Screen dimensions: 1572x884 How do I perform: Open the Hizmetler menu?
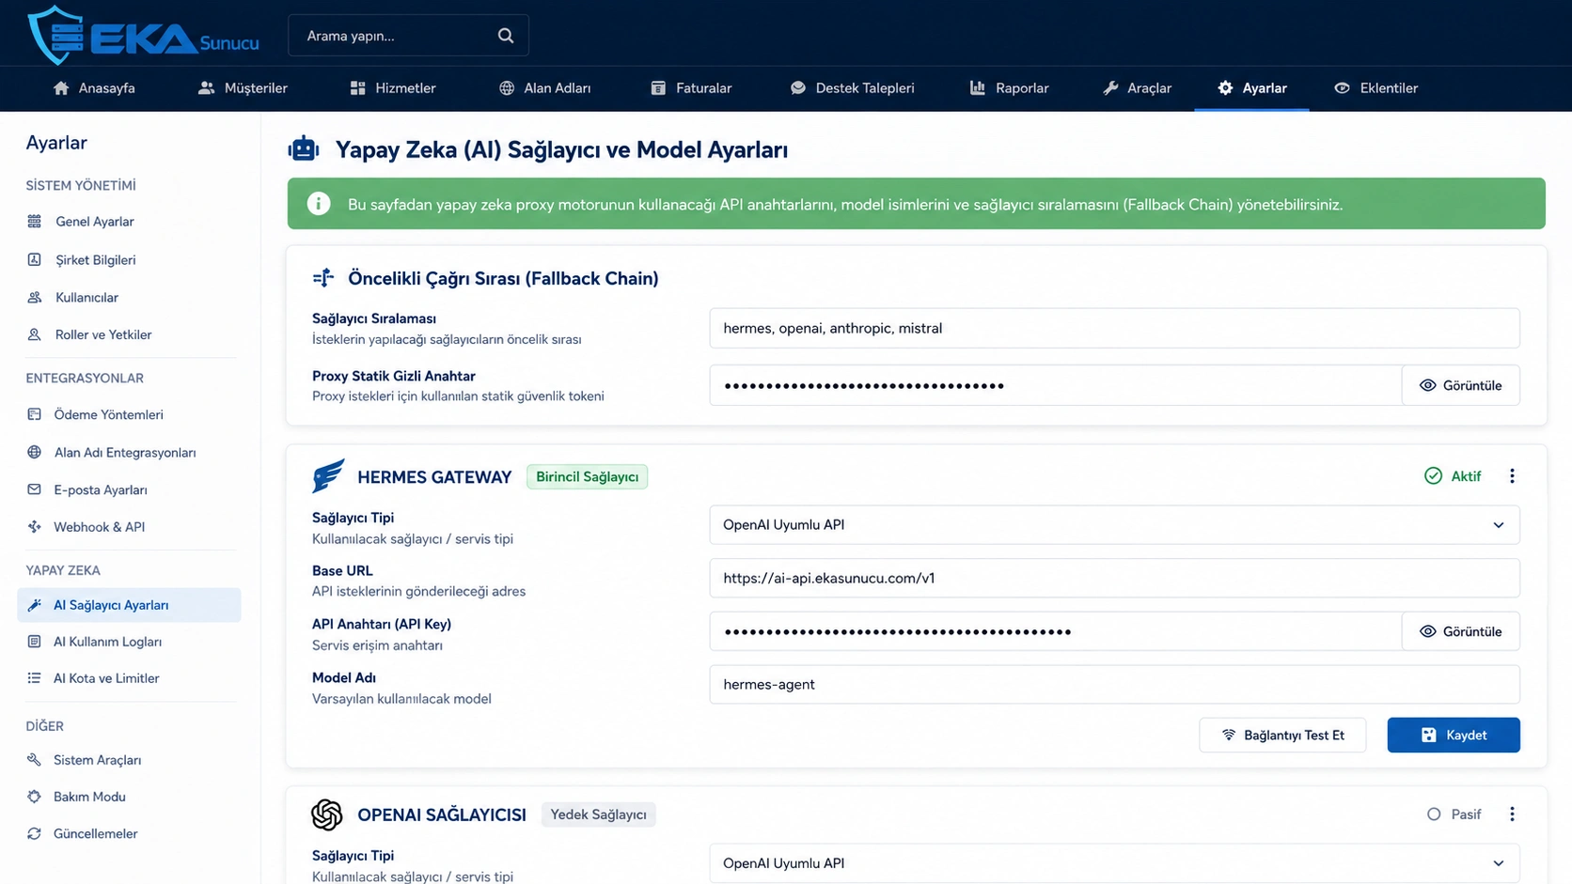[x=393, y=88]
